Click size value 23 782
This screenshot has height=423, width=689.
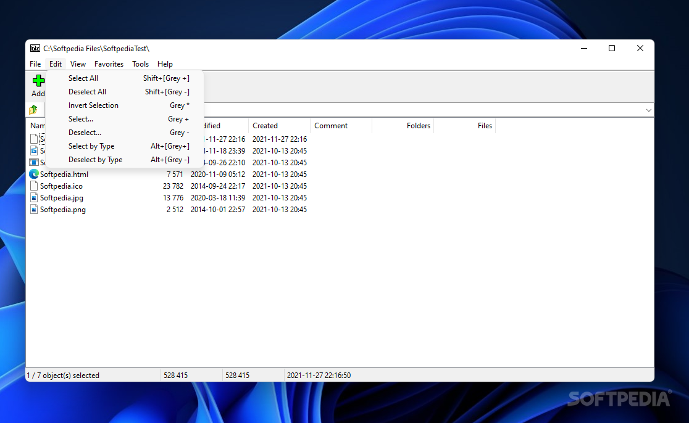pos(173,186)
